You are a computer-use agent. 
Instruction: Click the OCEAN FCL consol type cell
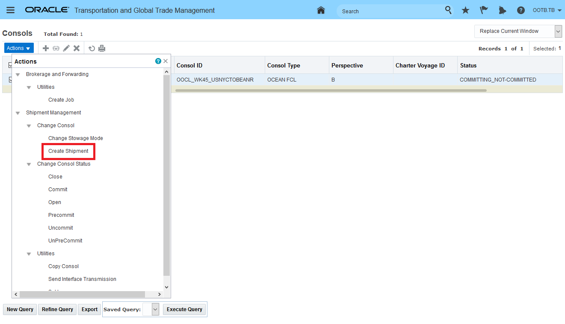(282, 80)
